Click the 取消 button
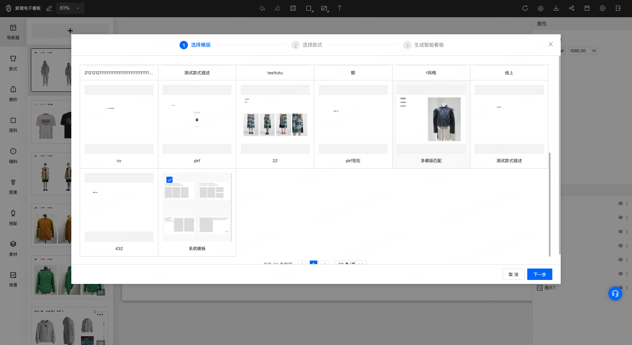 (513, 274)
